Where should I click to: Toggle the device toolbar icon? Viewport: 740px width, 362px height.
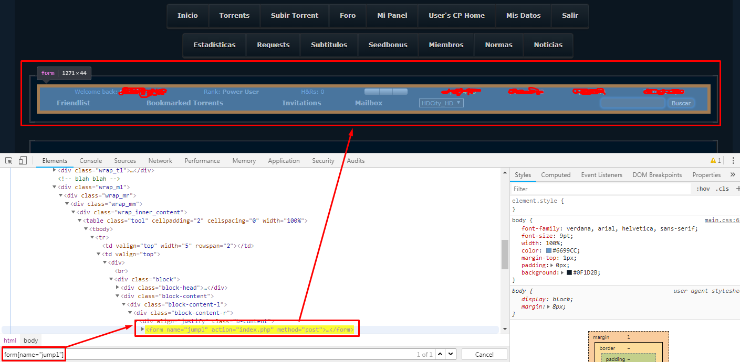(23, 161)
